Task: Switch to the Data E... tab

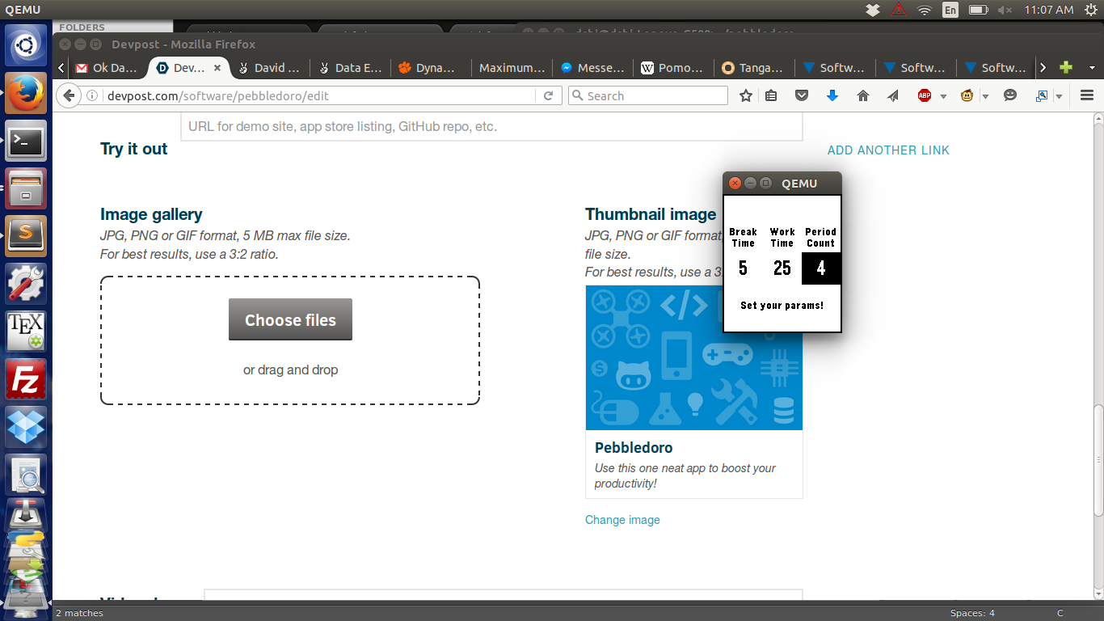Action: 351,68
